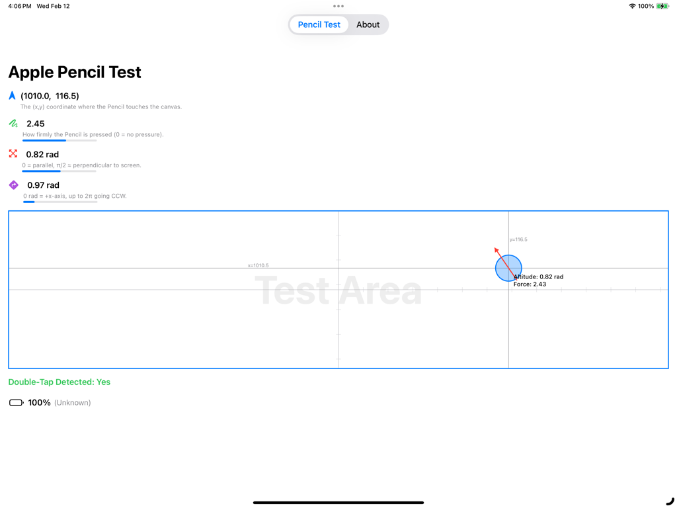Image resolution: width=677 pixels, height=508 pixels.
Task: Click the altitude progress bar
Action: click(x=58, y=171)
